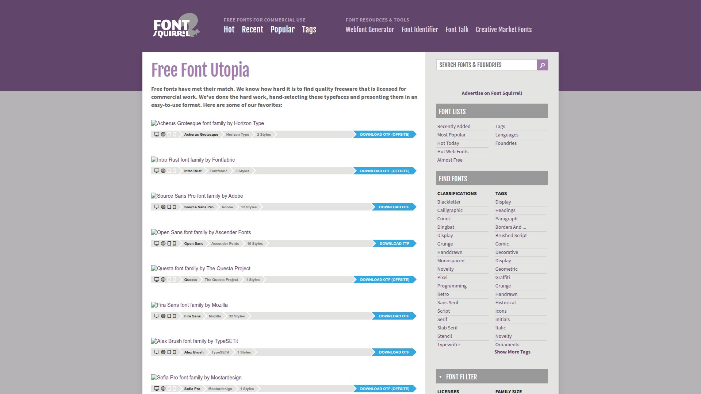The image size is (701, 394).
Task: Select Typewriter classification
Action: tap(449, 344)
